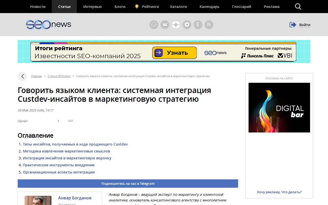Click the back arrow in breadcrumbs

pos(22,76)
